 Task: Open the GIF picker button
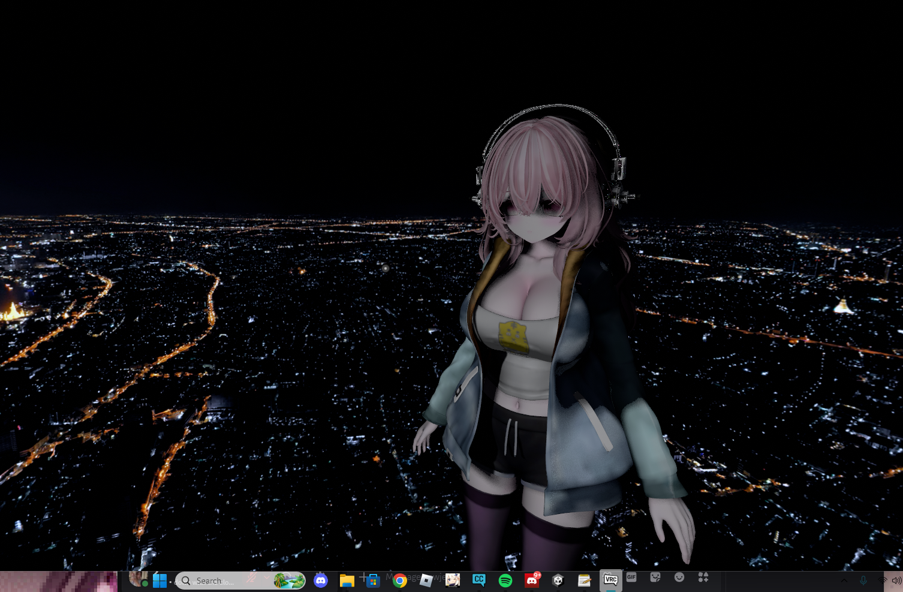631,577
